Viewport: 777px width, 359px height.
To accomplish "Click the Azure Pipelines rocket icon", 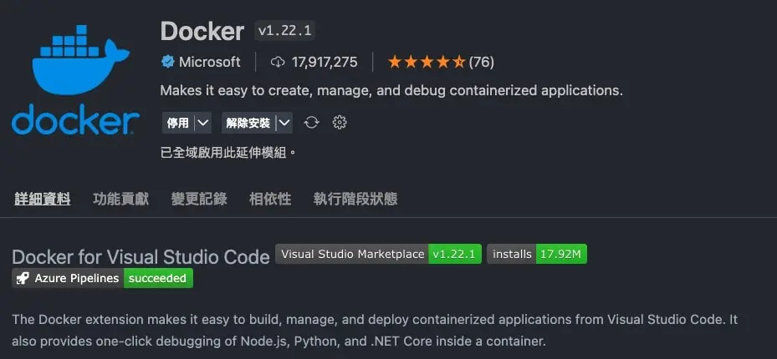I will pos(22,278).
